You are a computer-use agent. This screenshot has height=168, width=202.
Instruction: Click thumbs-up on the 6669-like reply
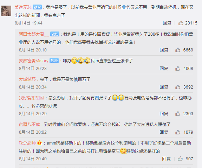[178, 50]
